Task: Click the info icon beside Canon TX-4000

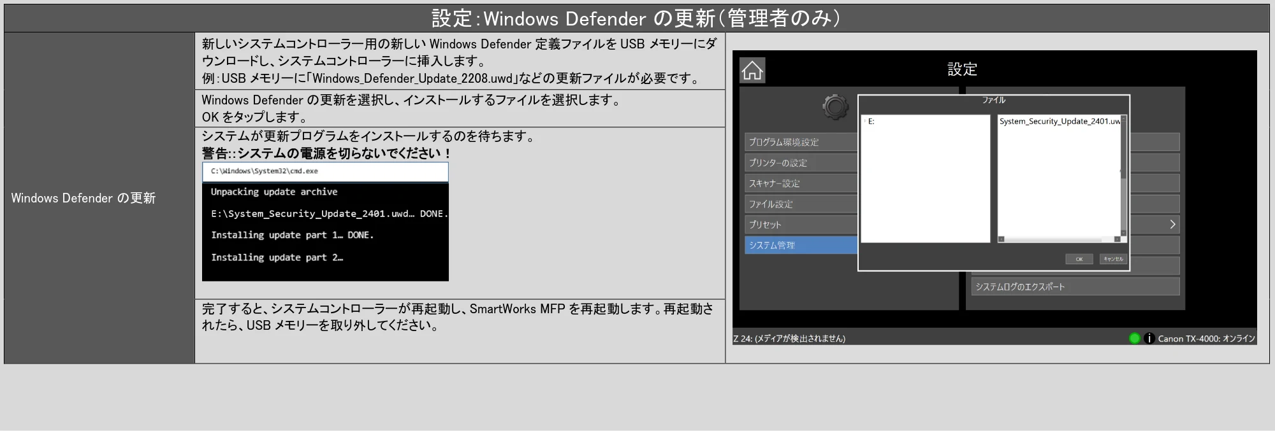Action: pos(1149,338)
